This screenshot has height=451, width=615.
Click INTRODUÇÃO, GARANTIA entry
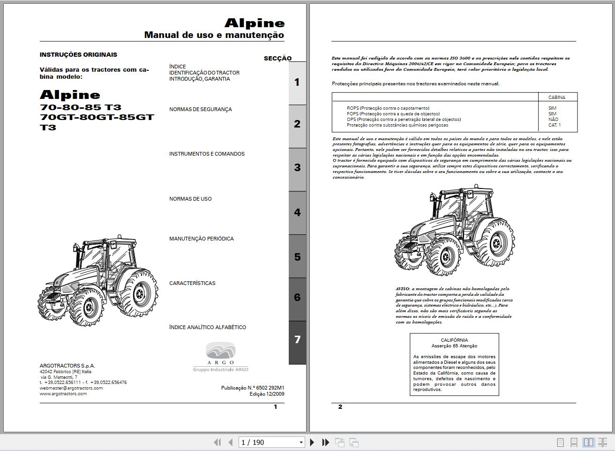[x=200, y=79]
